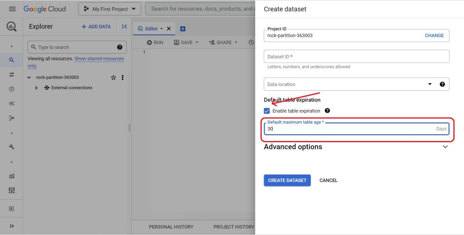464x235 pixels.
Task: Open the main navigation hamburger menu
Action: click(x=12, y=9)
